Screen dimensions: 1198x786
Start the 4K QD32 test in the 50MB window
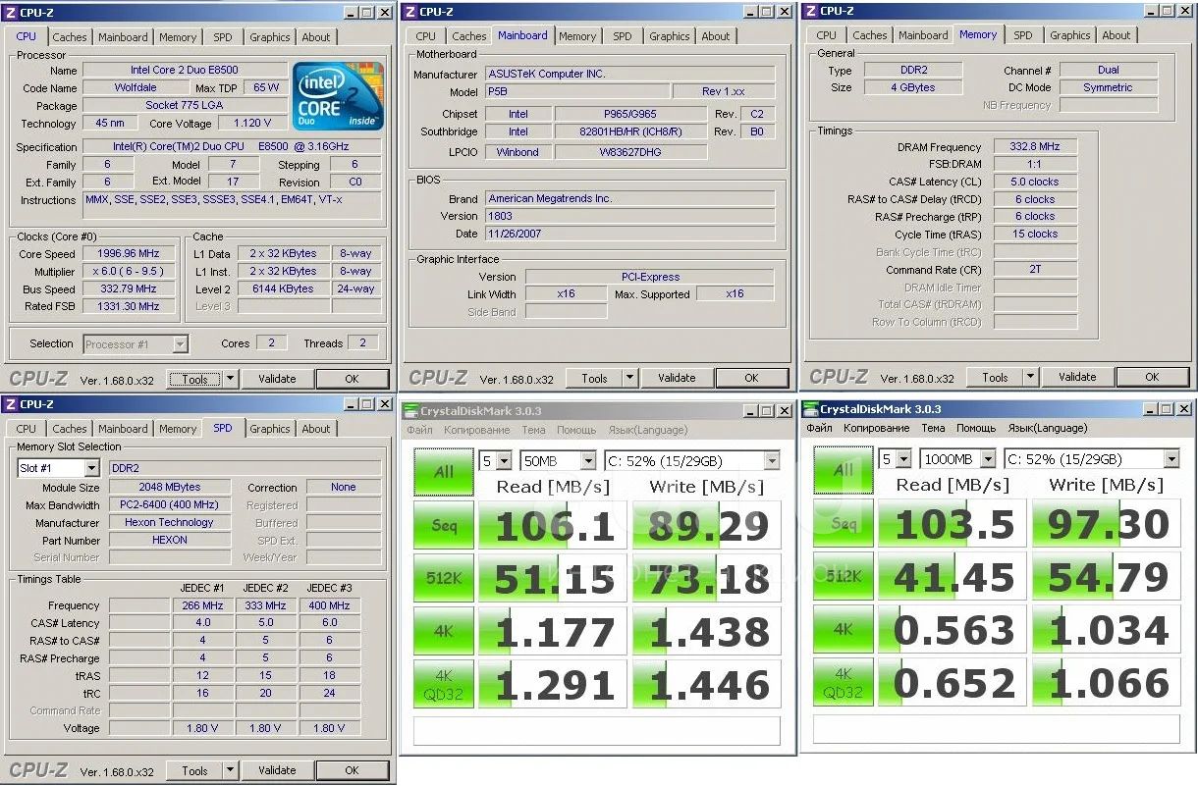(444, 684)
